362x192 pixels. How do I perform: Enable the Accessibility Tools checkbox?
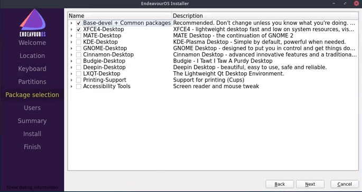coord(79,87)
